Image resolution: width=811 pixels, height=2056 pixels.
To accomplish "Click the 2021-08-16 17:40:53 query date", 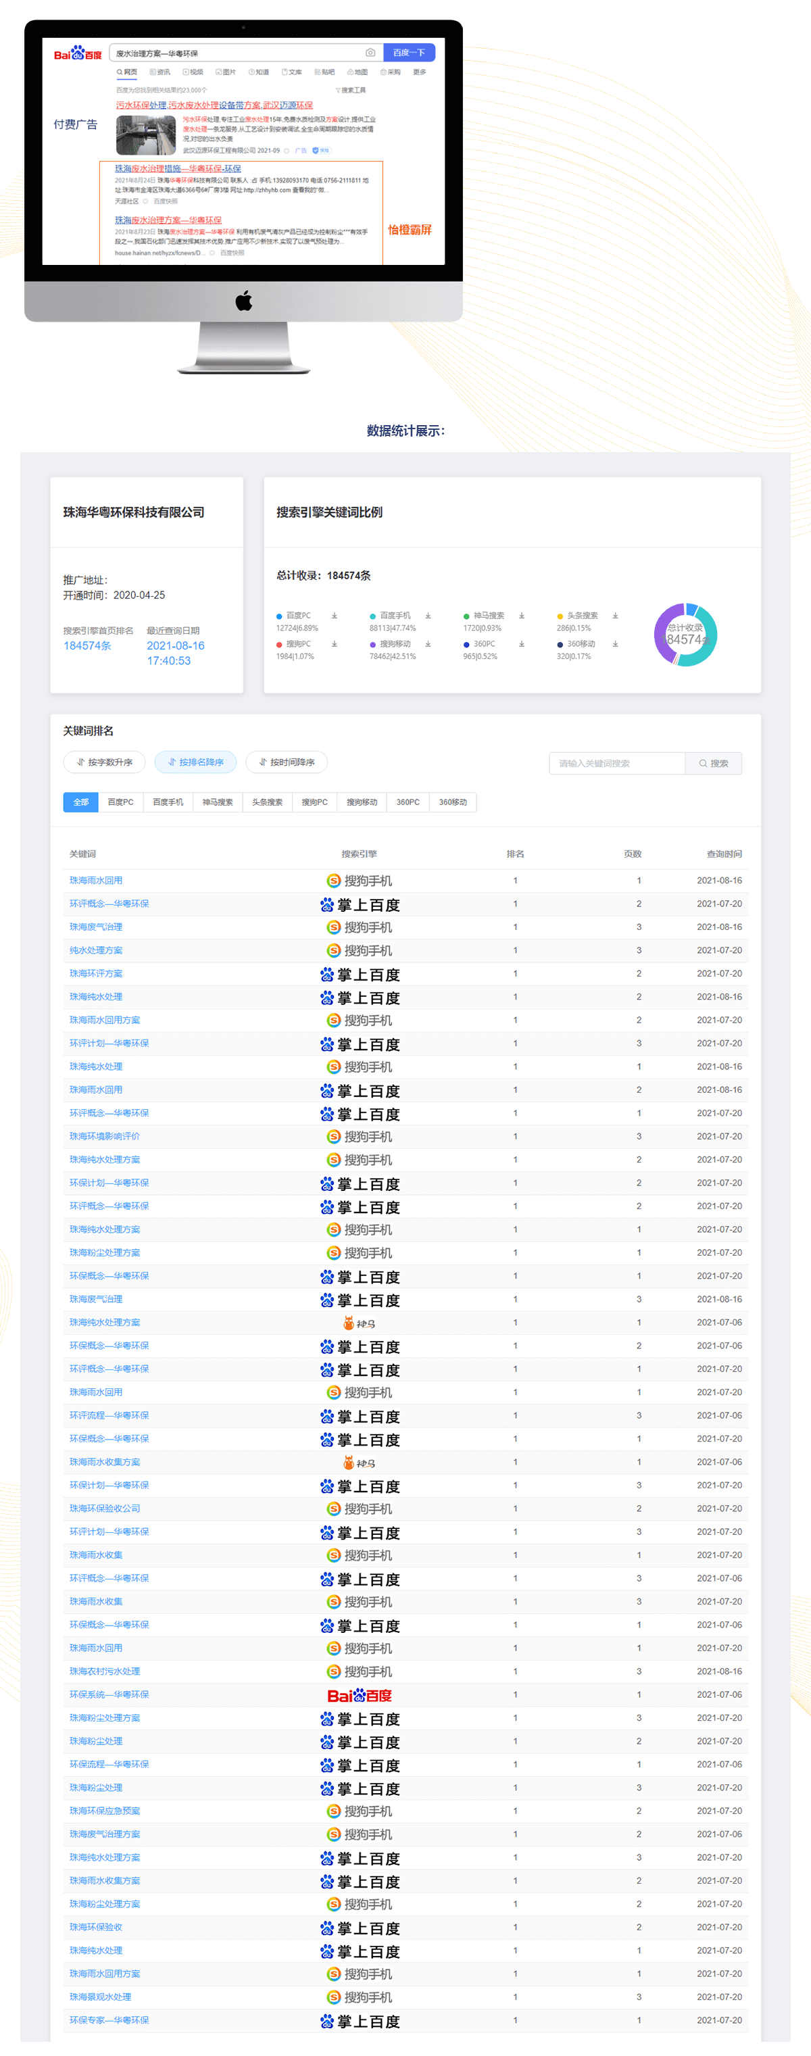I will coord(176,653).
